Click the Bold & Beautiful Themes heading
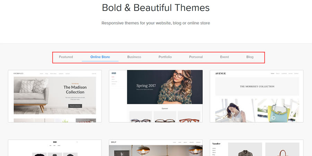The height and width of the screenshot is (156, 312). pos(156,8)
